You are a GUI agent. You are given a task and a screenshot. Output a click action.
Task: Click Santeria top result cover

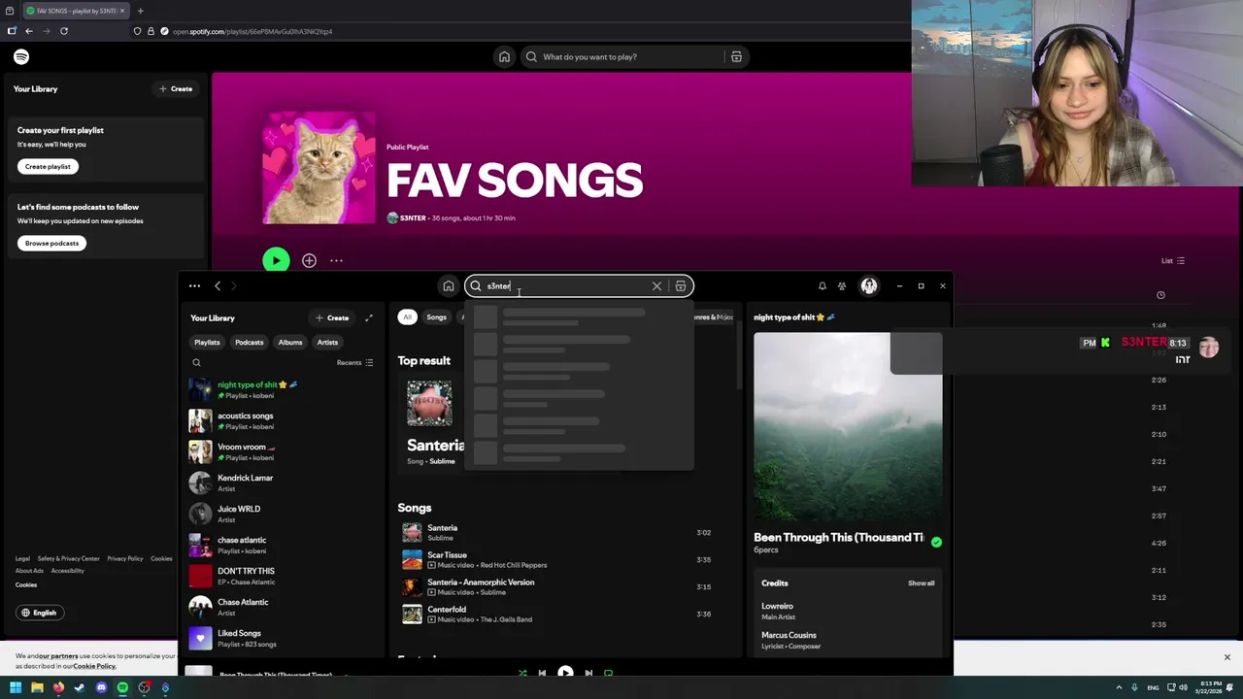[429, 403]
